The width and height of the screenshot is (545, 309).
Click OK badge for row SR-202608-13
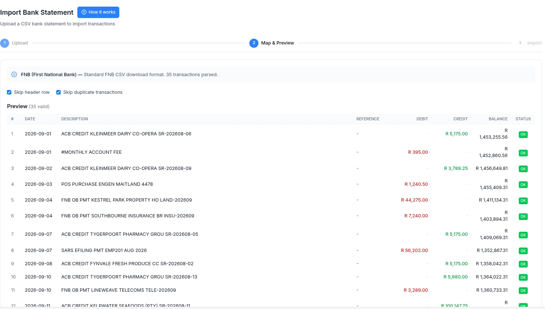click(523, 277)
